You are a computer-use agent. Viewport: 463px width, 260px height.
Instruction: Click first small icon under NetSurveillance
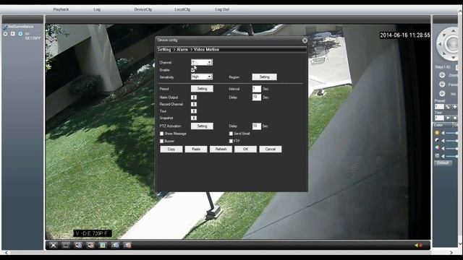coord(5,34)
